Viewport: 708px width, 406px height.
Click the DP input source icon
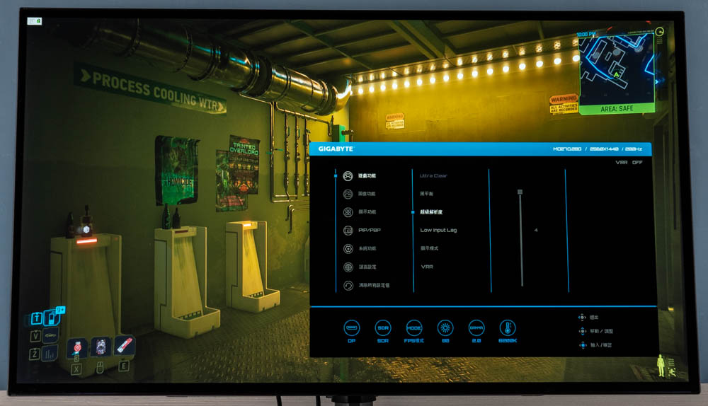point(351,327)
